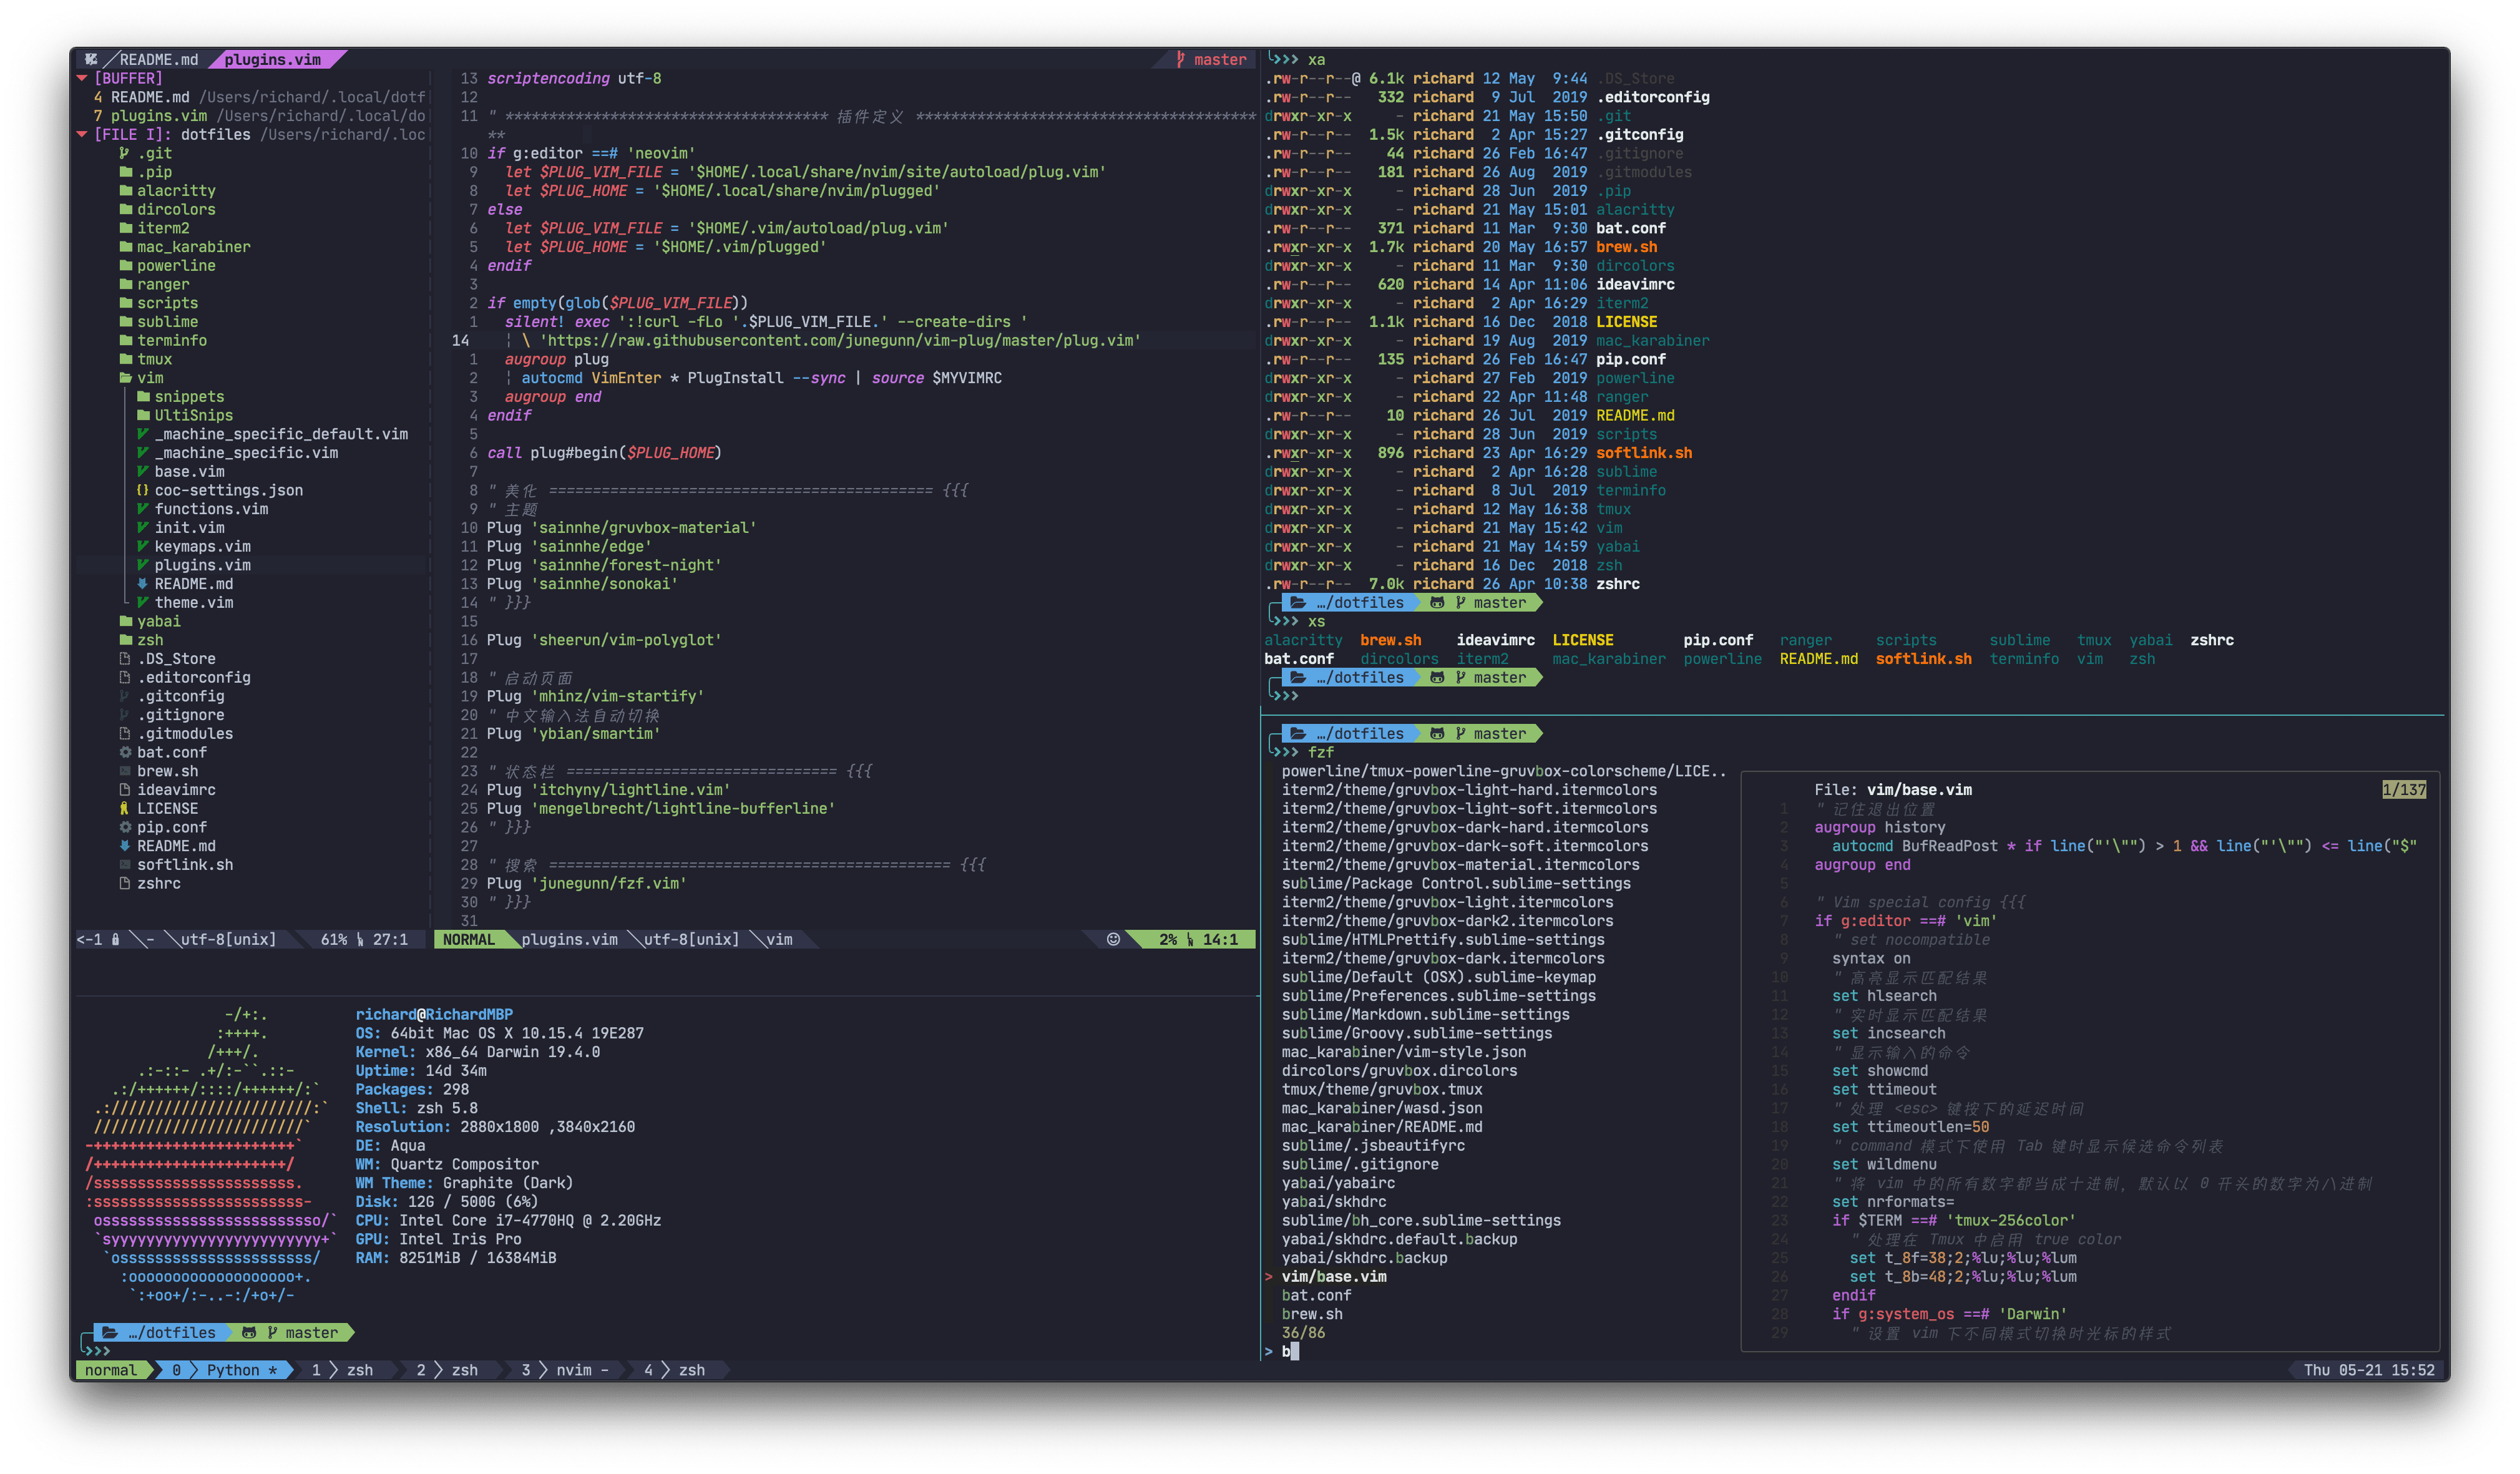The height and width of the screenshot is (1474, 2520).
Task: Click the markdown icon beside README.md inside the vim folder
Action: 143,584
